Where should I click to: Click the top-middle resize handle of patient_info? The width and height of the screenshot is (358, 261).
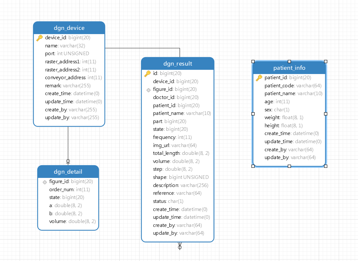(x=289, y=61)
